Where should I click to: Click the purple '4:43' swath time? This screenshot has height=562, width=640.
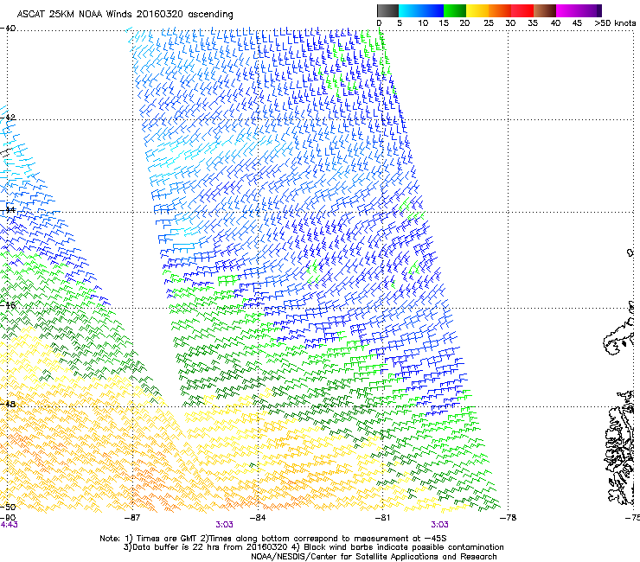(9, 525)
